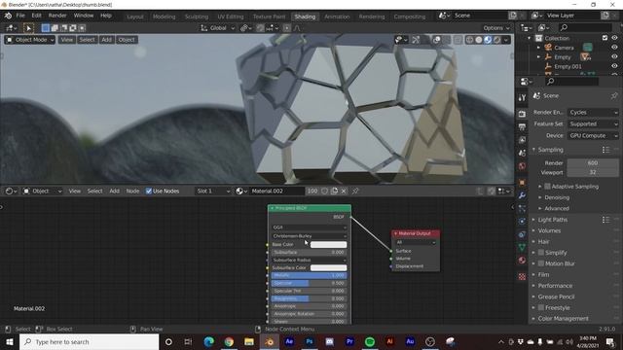Screen dimensions: 623x350
Task: Toggle the Use Nodes checkbox
Action: point(149,192)
